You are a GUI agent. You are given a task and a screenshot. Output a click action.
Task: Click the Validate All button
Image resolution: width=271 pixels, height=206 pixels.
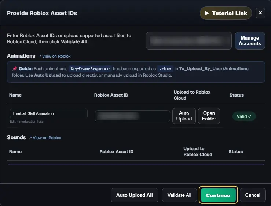(x=179, y=195)
